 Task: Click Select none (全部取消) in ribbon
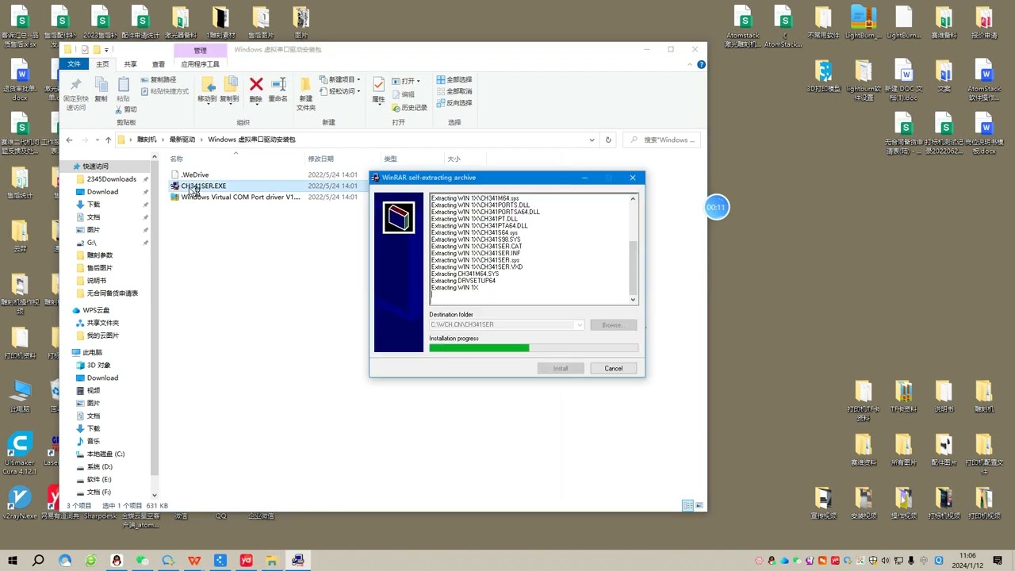pyautogui.click(x=454, y=91)
